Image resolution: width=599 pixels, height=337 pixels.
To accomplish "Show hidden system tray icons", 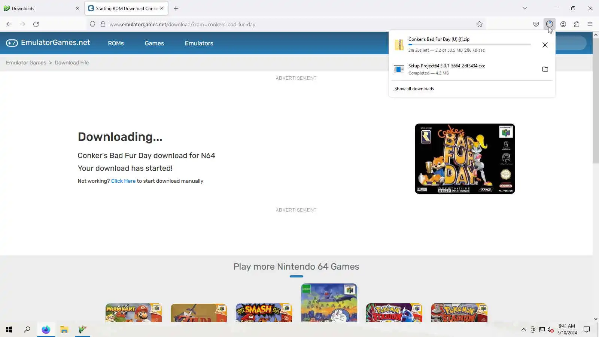I will 523,330.
